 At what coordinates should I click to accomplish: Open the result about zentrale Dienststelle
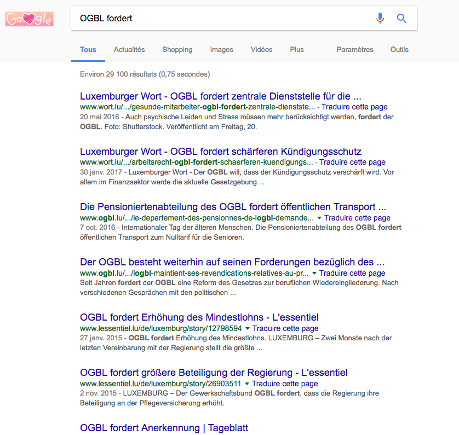point(220,96)
